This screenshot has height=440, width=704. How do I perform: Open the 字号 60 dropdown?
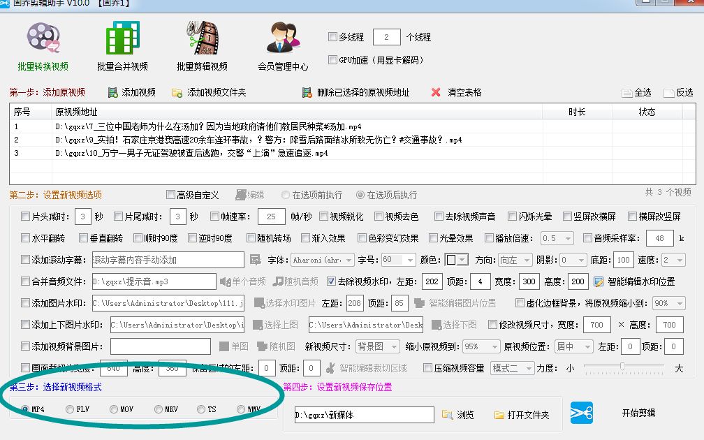point(398,260)
